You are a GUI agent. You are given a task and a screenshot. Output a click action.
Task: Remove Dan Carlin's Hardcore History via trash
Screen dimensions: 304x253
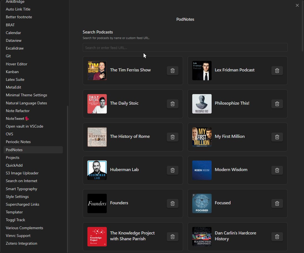277,236
